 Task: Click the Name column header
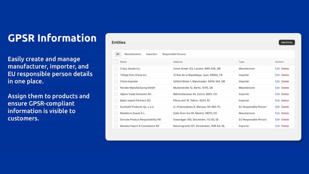click(124, 62)
